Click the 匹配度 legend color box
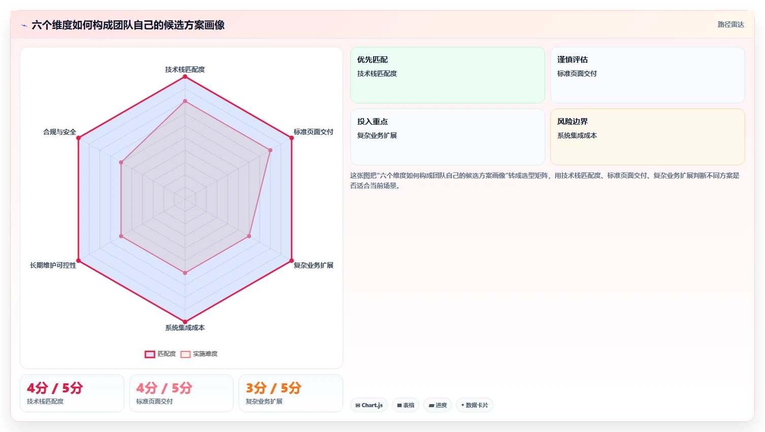This screenshot has height=432, width=765. point(150,354)
